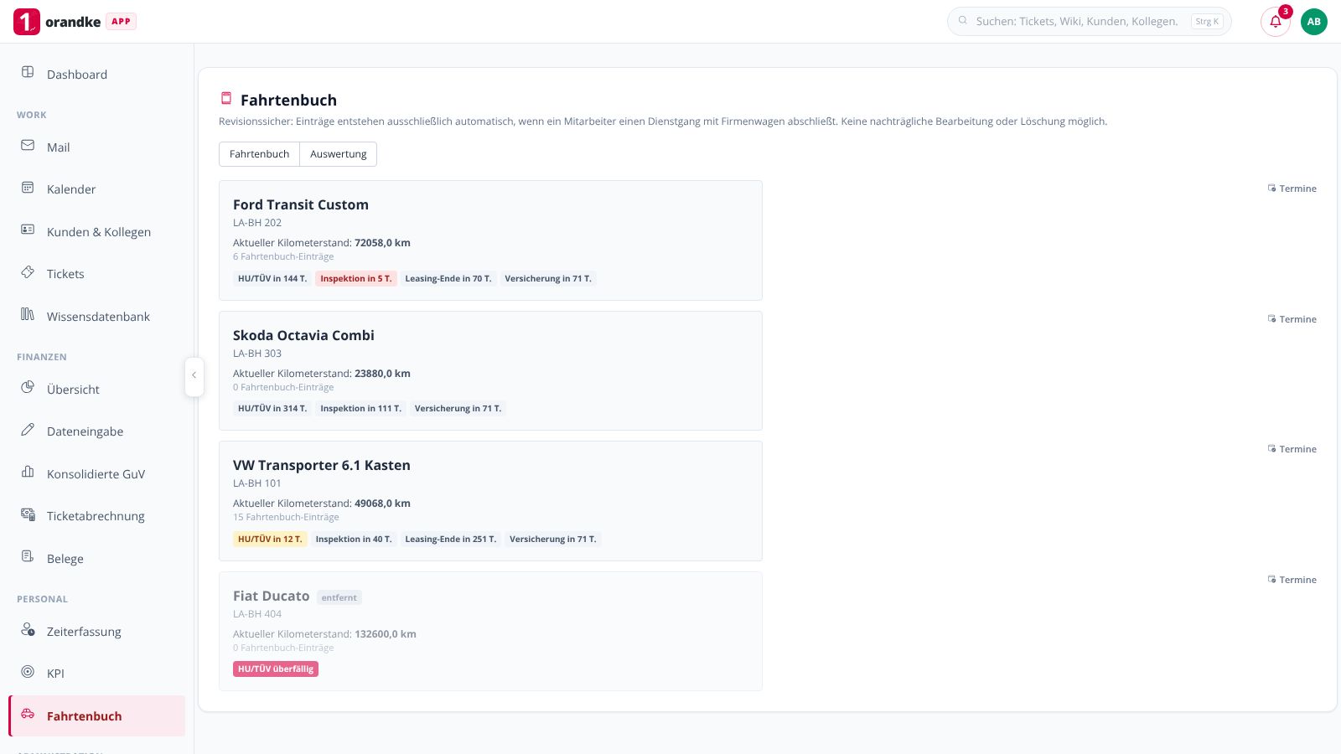Click the APP badge beside orandke
This screenshot has width=1341, height=754.
pos(121,22)
